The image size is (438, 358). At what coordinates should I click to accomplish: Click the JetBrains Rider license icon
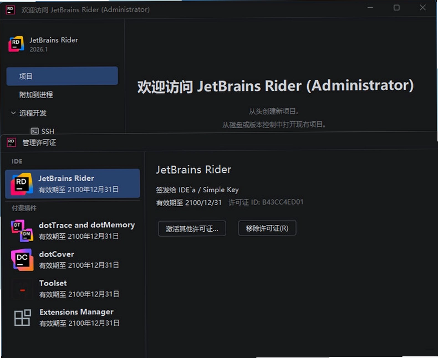22,184
